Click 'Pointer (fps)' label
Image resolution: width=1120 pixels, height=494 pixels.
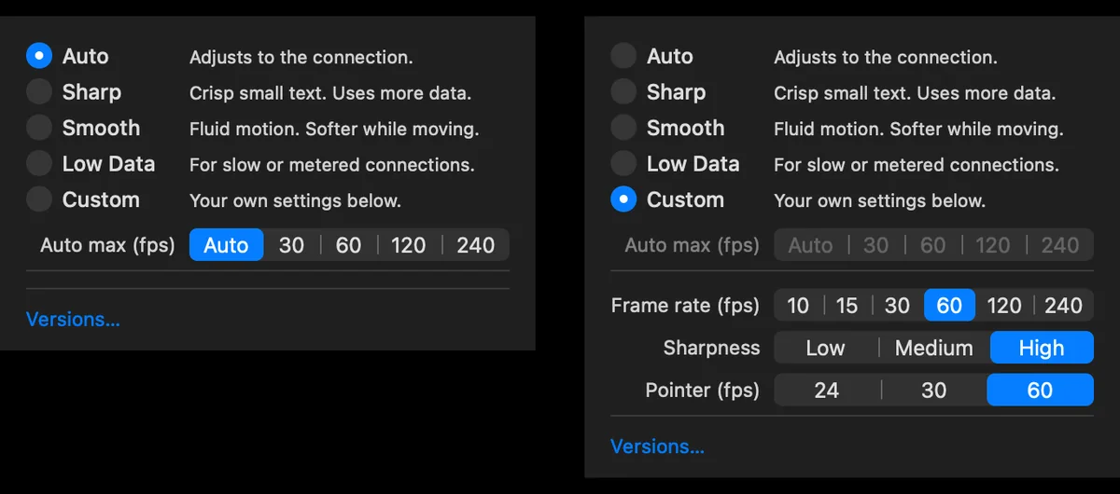coord(703,391)
